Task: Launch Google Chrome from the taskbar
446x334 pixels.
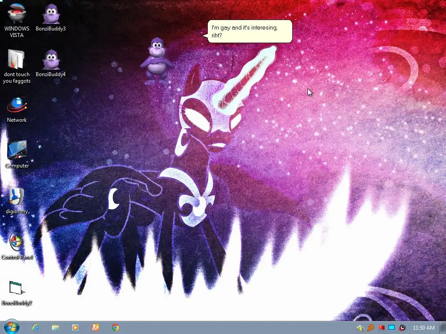Action: [115, 328]
